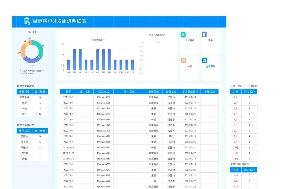The width and height of the screenshot is (285, 189).
Task: Select 4/5 row in 7-day table
Action: (244, 181)
